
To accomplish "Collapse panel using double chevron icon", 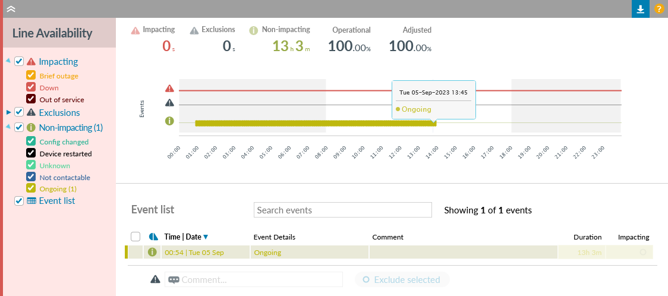I will tap(11, 9).
